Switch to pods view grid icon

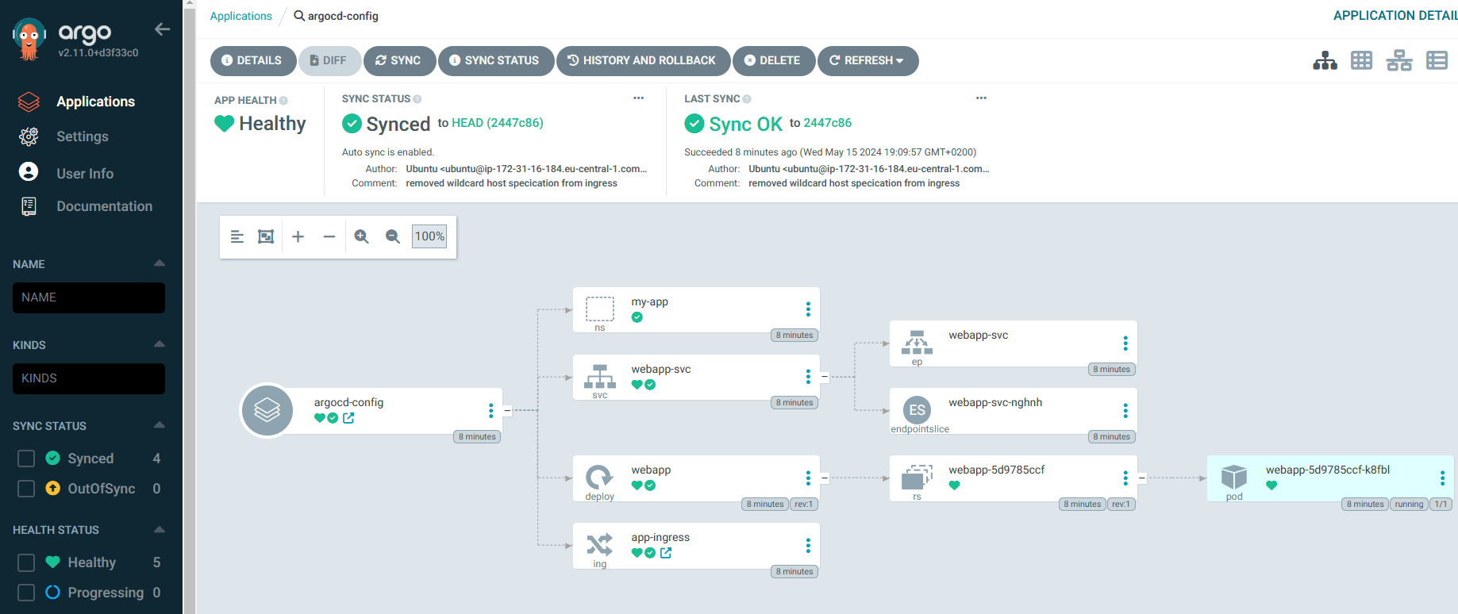click(1361, 61)
